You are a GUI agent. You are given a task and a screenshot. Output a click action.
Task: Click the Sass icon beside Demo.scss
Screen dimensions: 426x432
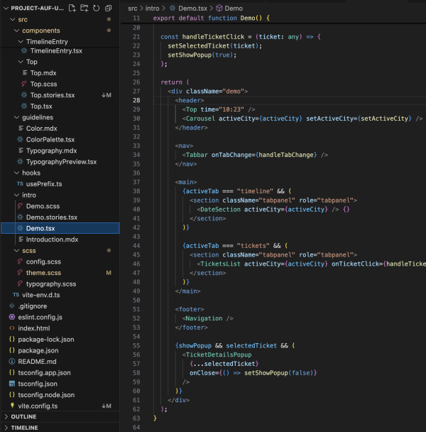click(20, 206)
